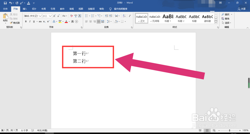Center align text

click(x=90, y=22)
